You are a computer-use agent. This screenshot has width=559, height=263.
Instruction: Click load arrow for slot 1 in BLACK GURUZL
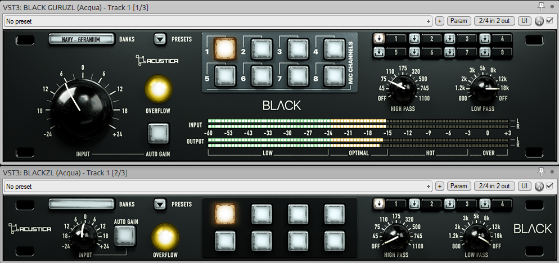click(378, 38)
